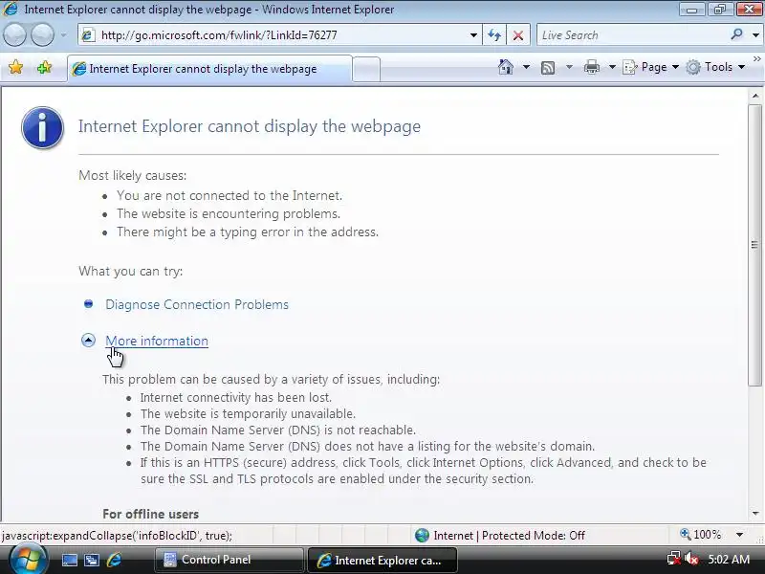
Task: Click the page scrollbar down arrow
Action: 755,514
